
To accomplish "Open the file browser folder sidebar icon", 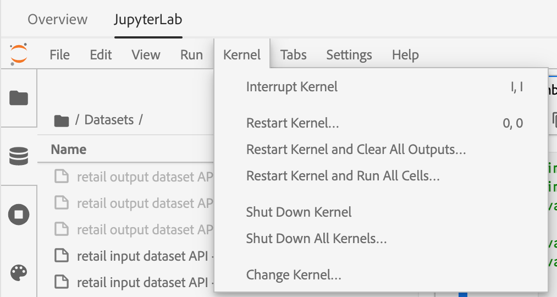I will [x=19, y=98].
